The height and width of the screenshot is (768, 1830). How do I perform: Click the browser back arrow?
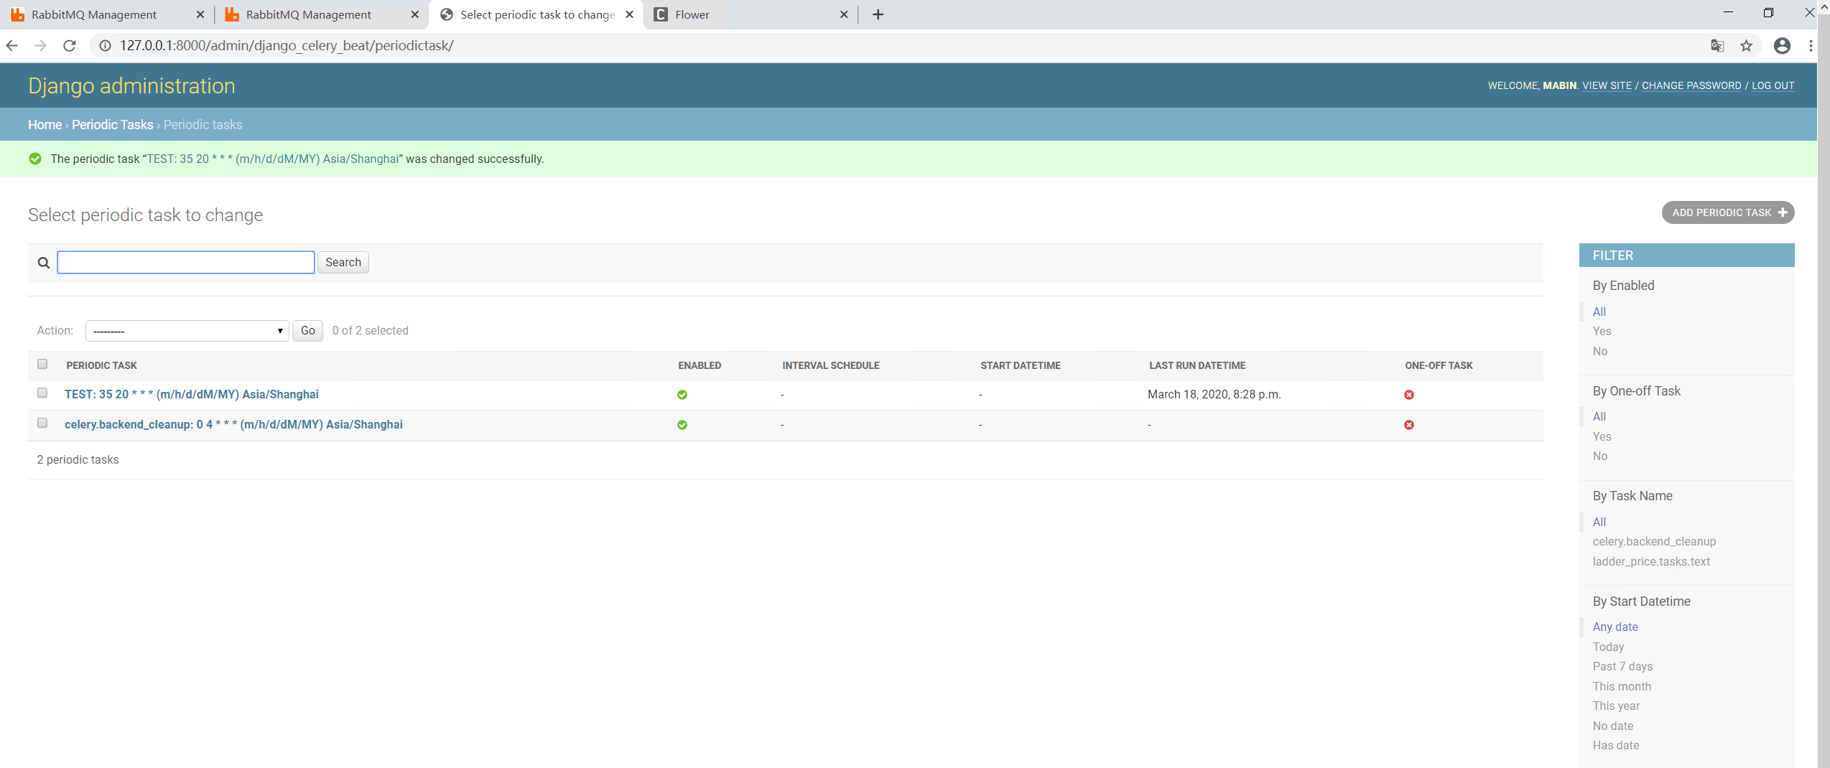12,46
